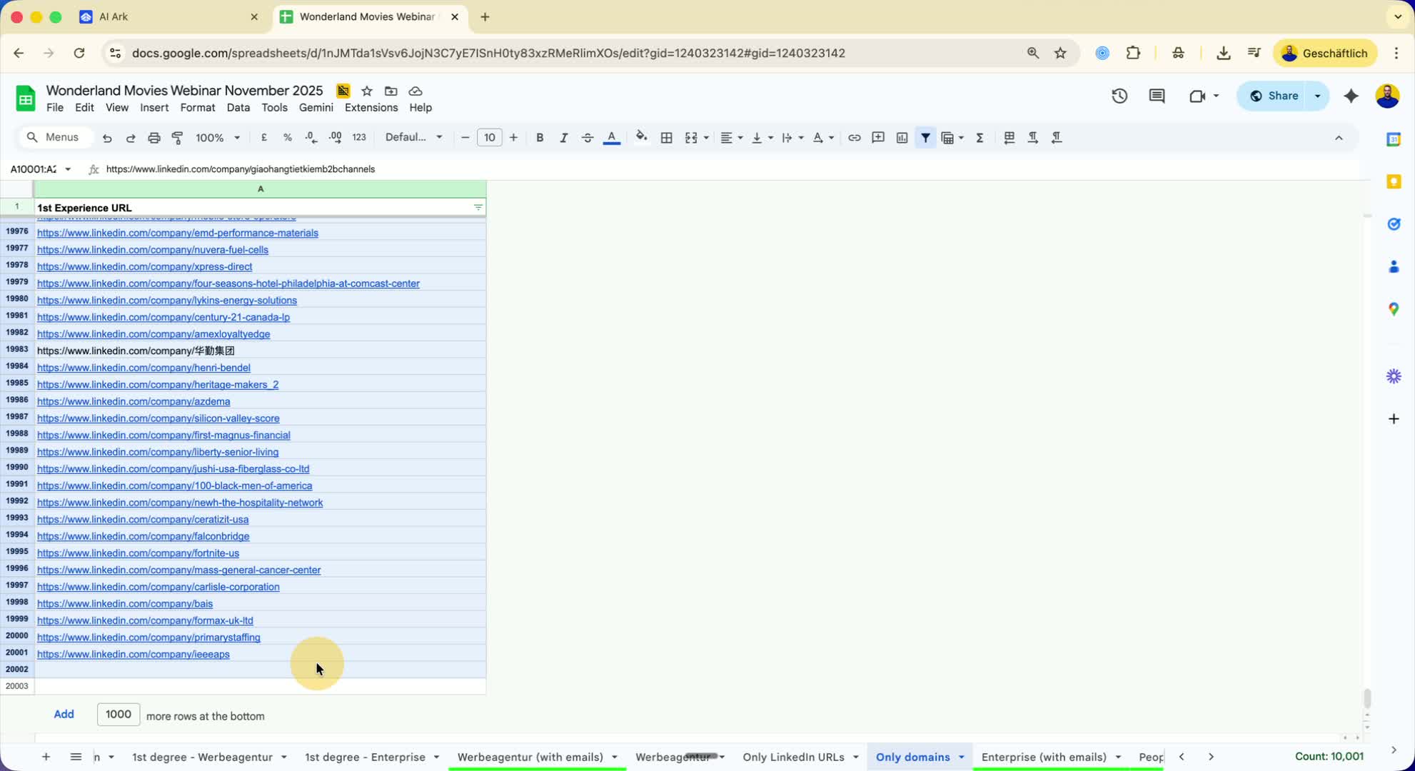Viewport: 1415px width, 771px height.
Task: Switch to Only LinkedIn URLs sheet tab
Action: (793, 757)
